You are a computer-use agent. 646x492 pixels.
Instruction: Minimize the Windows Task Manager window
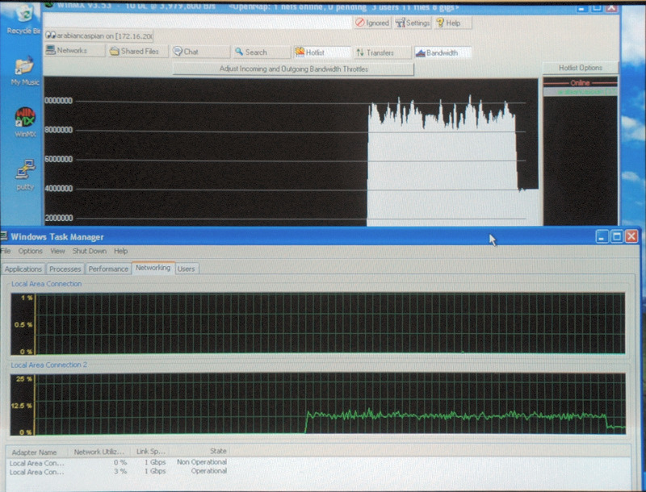tap(602, 236)
